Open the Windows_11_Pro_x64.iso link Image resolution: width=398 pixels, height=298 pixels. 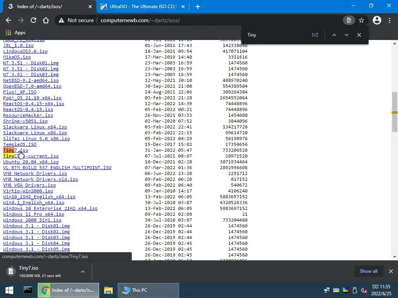click(33, 214)
